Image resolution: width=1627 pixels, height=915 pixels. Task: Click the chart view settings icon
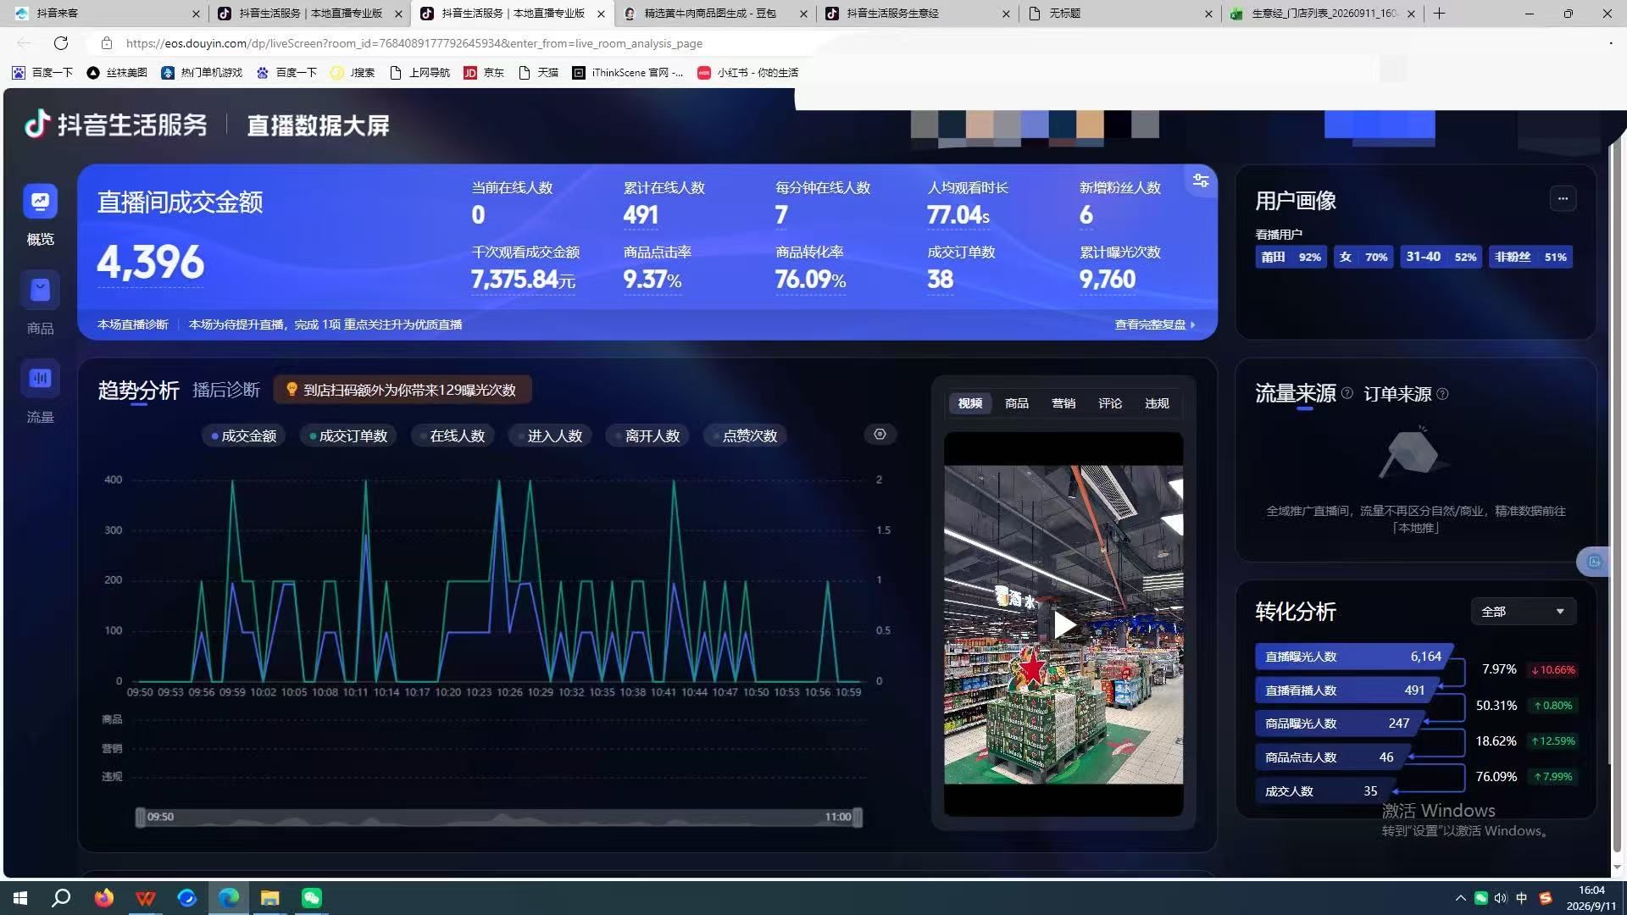880,435
